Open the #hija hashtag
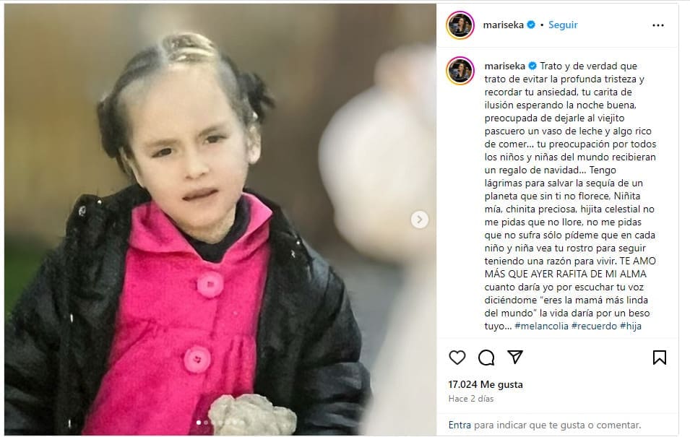The image size is (690, 437). 631,326
